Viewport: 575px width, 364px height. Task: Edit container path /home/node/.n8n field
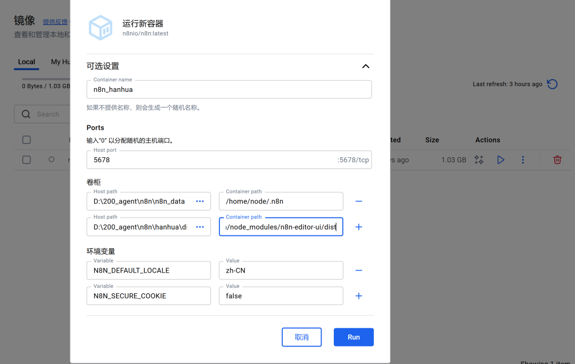pos(281,201)
